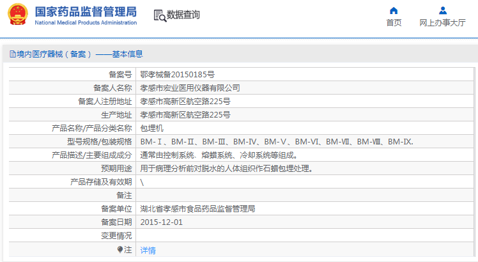Click the document icon beside 境内医疗器械
The image size is (478, 262).
(x=12, y=54)
